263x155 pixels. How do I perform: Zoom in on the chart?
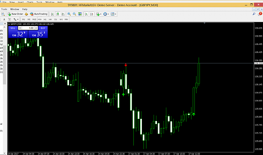pos(69,14)
